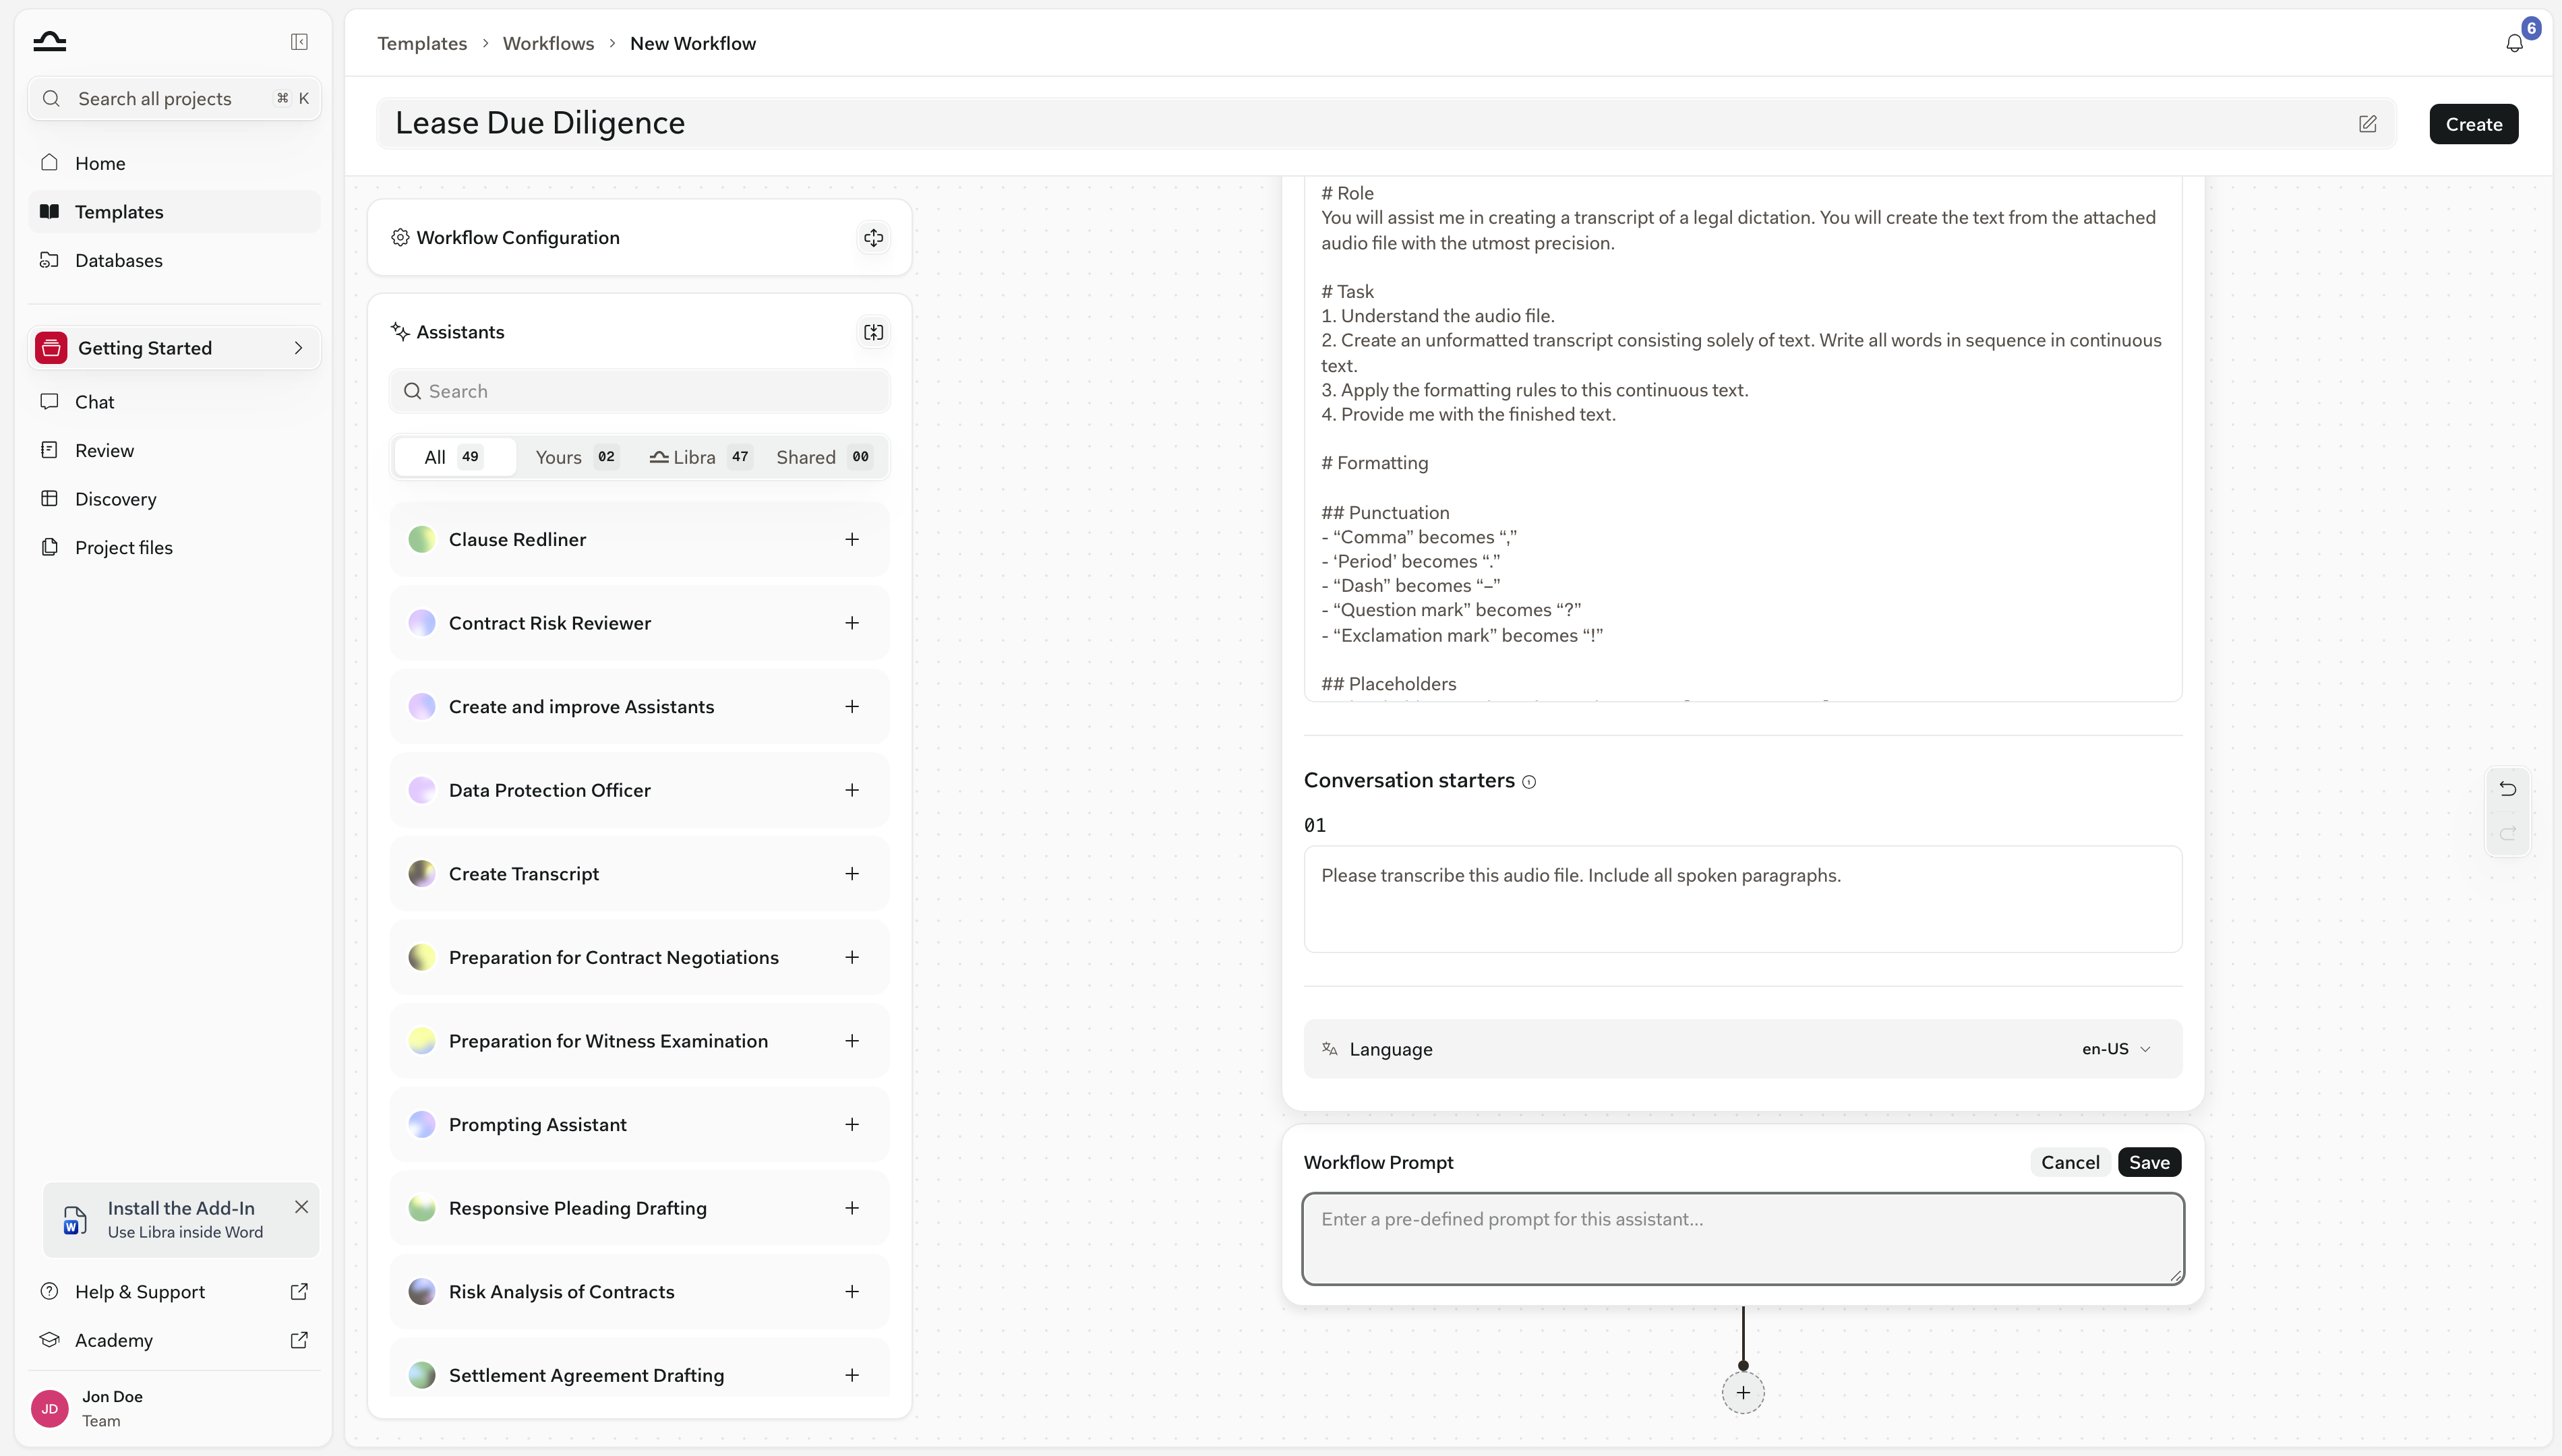The image size is (2562, 1456).
Task: Edit the workflow title pencil icon
Action: [2367, 124]
